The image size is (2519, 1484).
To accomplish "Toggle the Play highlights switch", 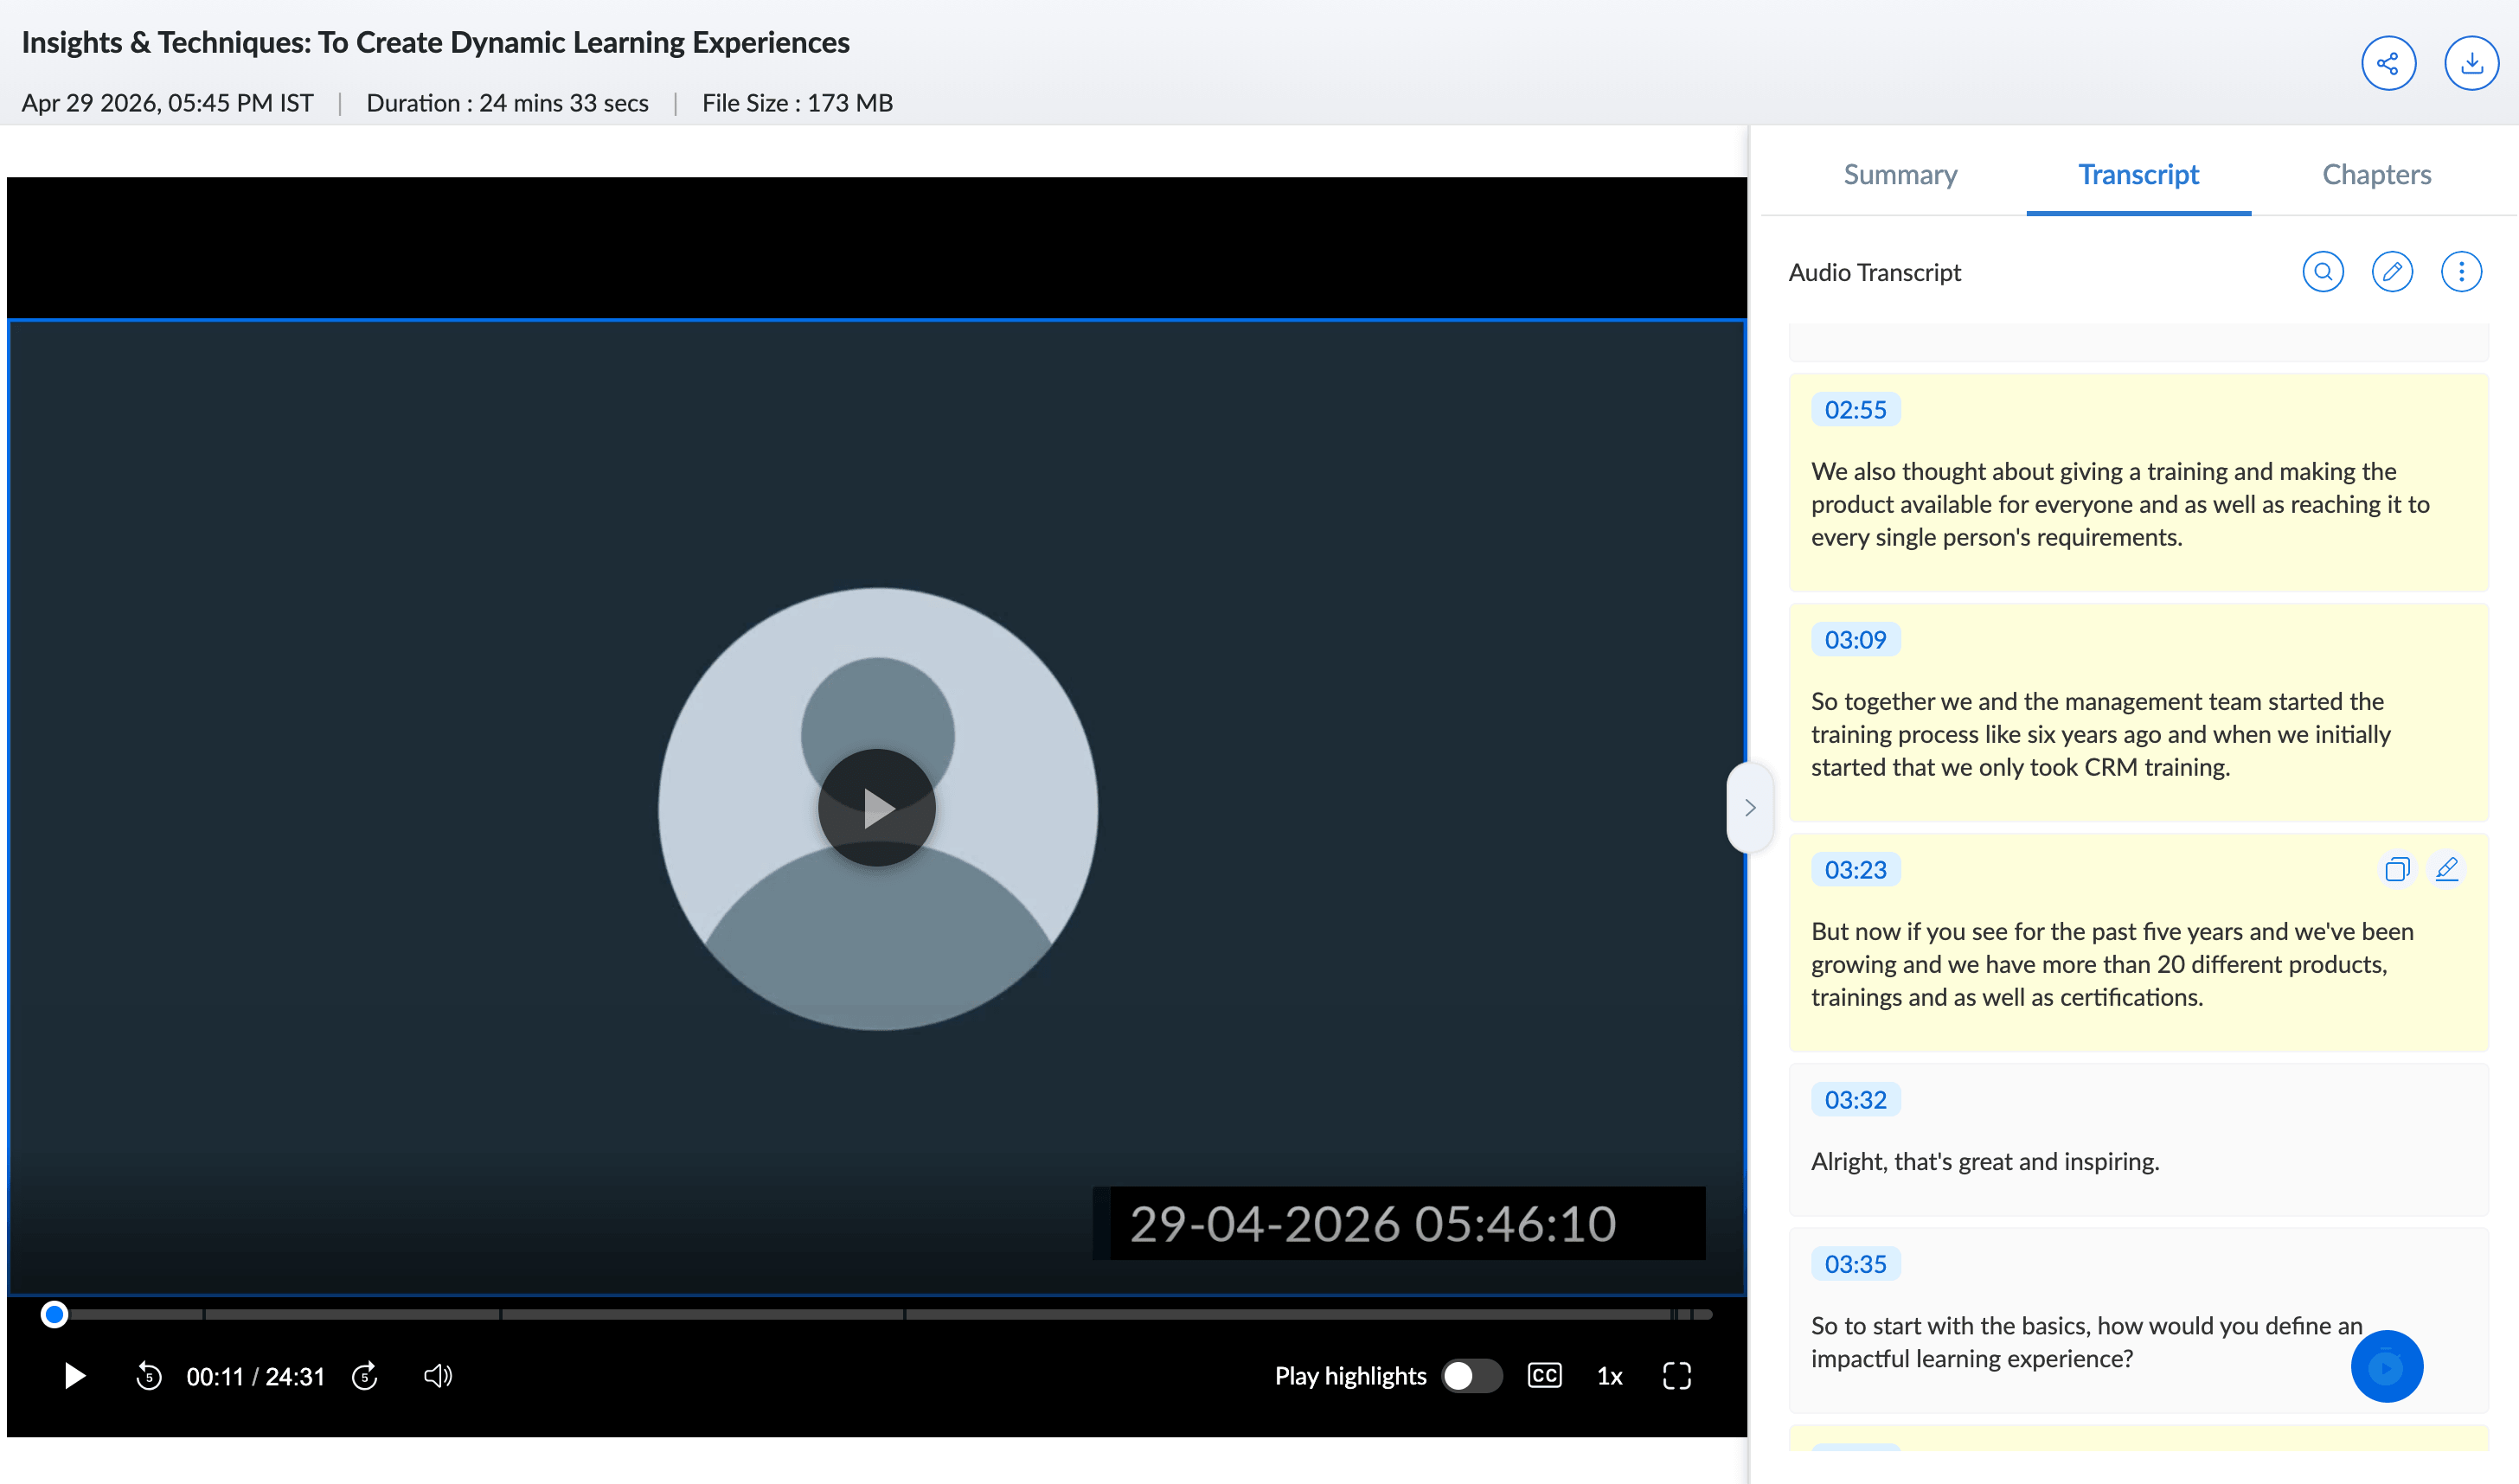I will pyautogui.click(x=1471, y=1376).
